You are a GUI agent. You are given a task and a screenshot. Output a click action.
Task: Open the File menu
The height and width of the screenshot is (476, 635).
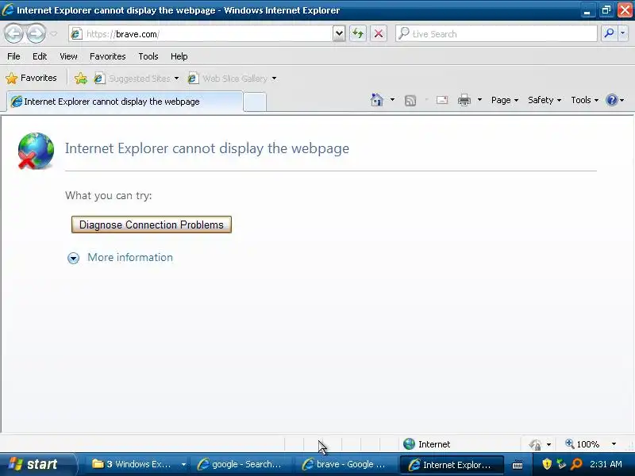point(13,56)
